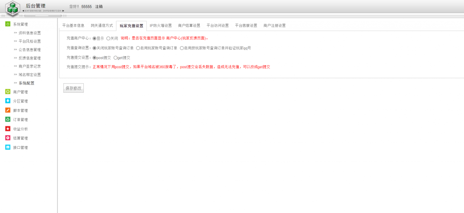Open 域名绑定设置 in the sidebar
Viewport: 464px width, 213px height.
pyautogui.click(x=29, y=75)
